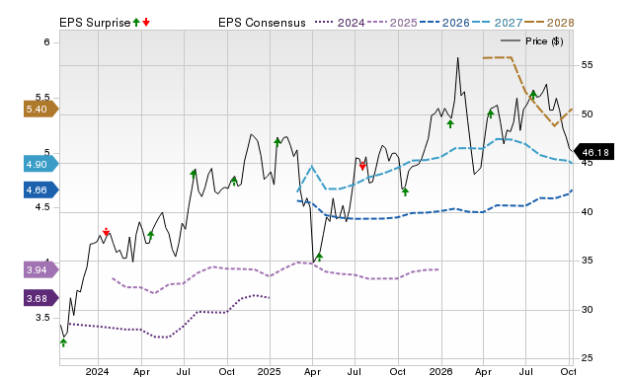Select the green EPS surprise arrow of July 2026
The image size is (632, 377).
point(533,95)
